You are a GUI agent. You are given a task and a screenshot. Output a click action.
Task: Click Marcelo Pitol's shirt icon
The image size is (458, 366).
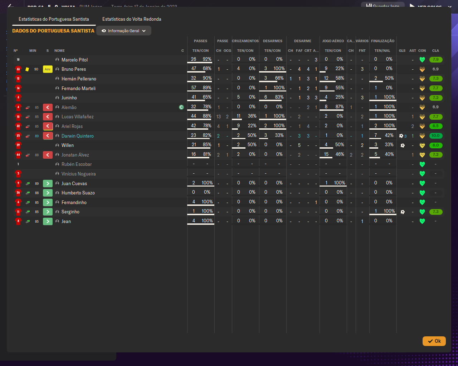(x=18, y=60)
